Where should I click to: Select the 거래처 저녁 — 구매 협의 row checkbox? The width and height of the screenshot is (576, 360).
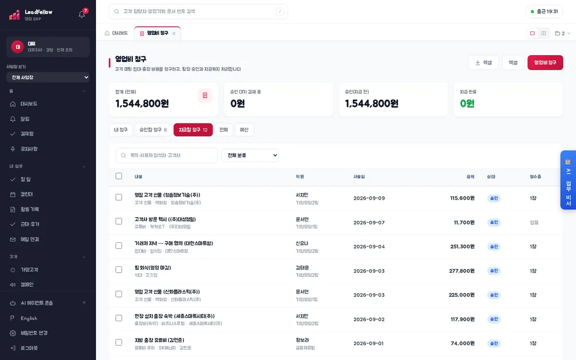coord(119,246)
